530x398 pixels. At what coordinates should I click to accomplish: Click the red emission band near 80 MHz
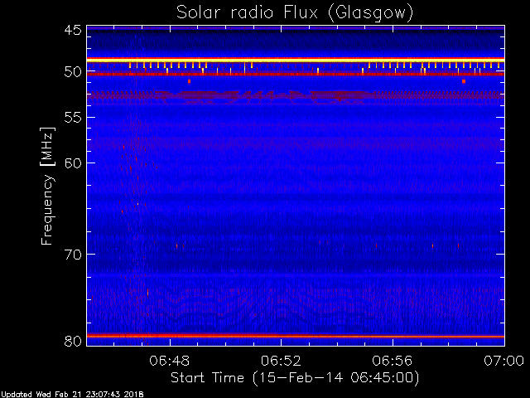click(x=296, y=336)
